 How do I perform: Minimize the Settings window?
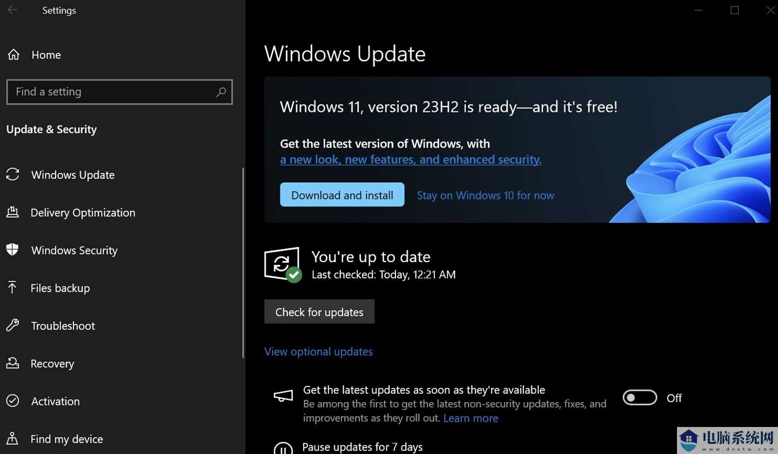click(x=699, y=10)
